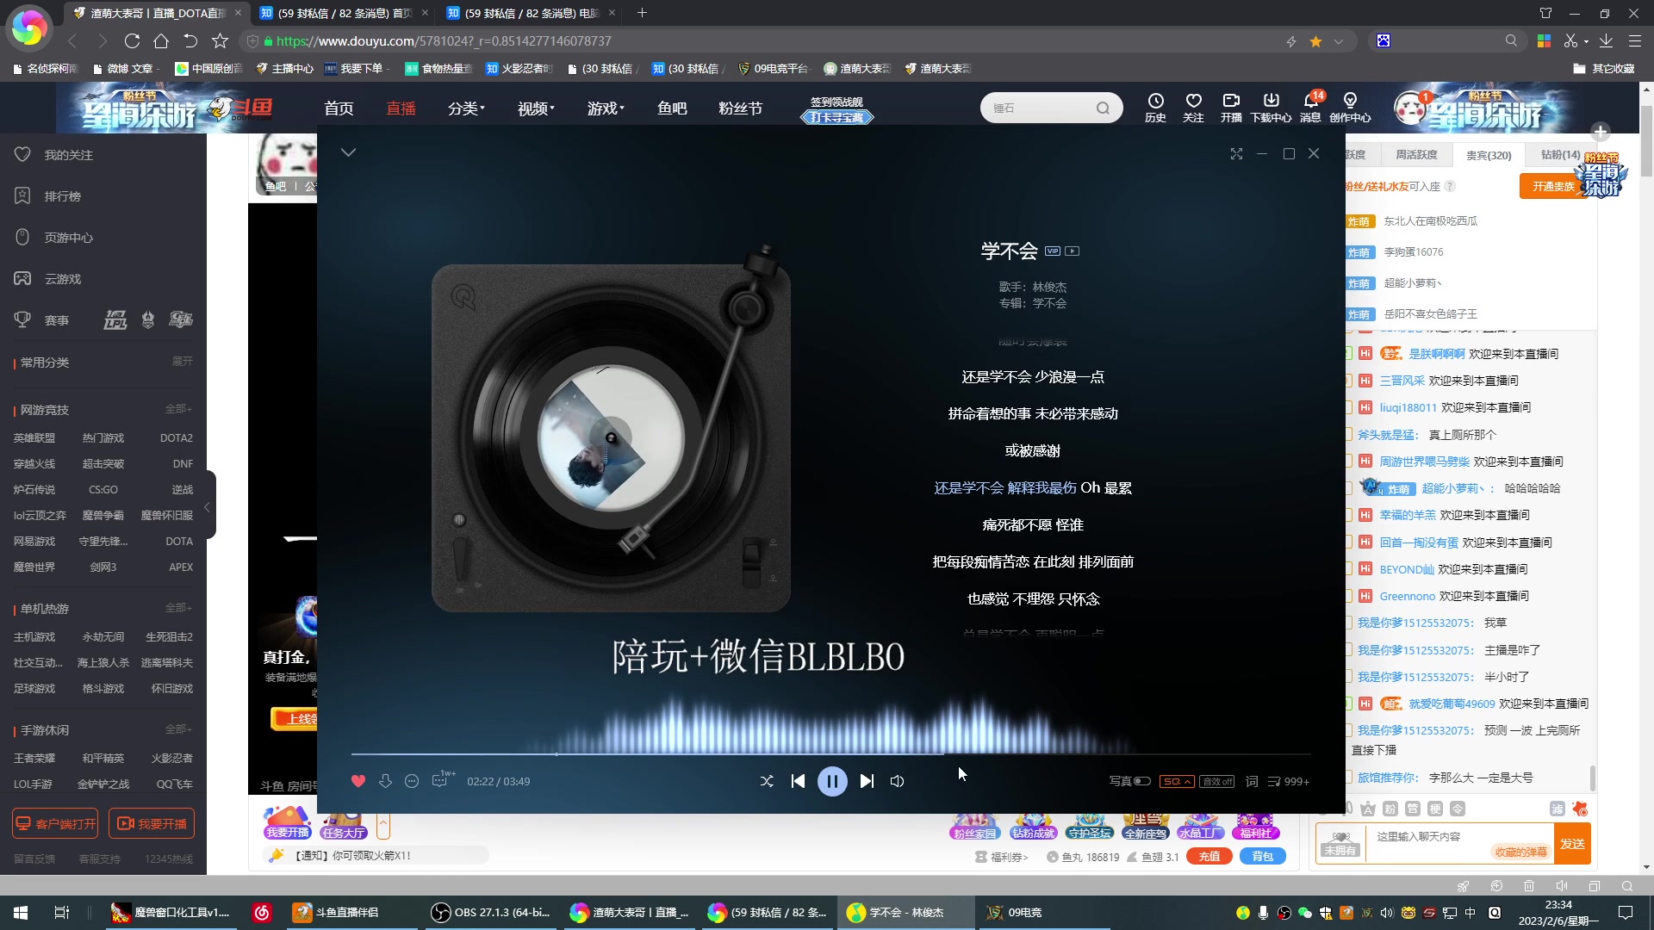Click 收藏的弹幕 chip in chat box
This screenshot has height=930, width=1654.
coord(1520,852)
